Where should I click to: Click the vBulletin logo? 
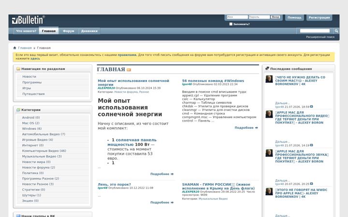(x=29, y=20)
